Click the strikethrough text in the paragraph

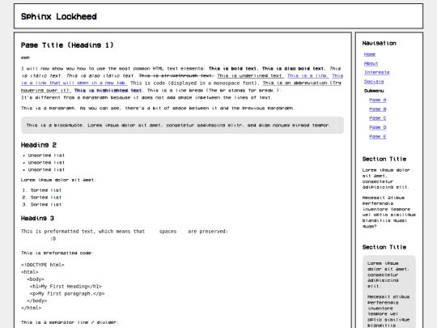click(x=176, y=75)
